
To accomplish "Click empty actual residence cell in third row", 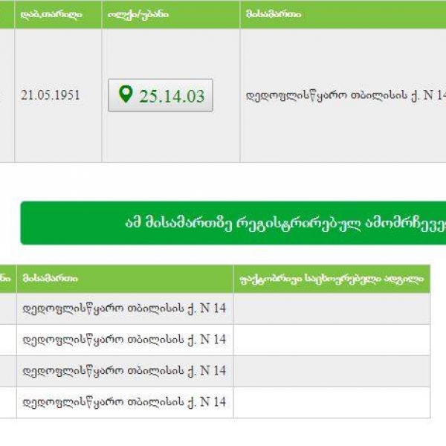I will click(x=331, y=371).
